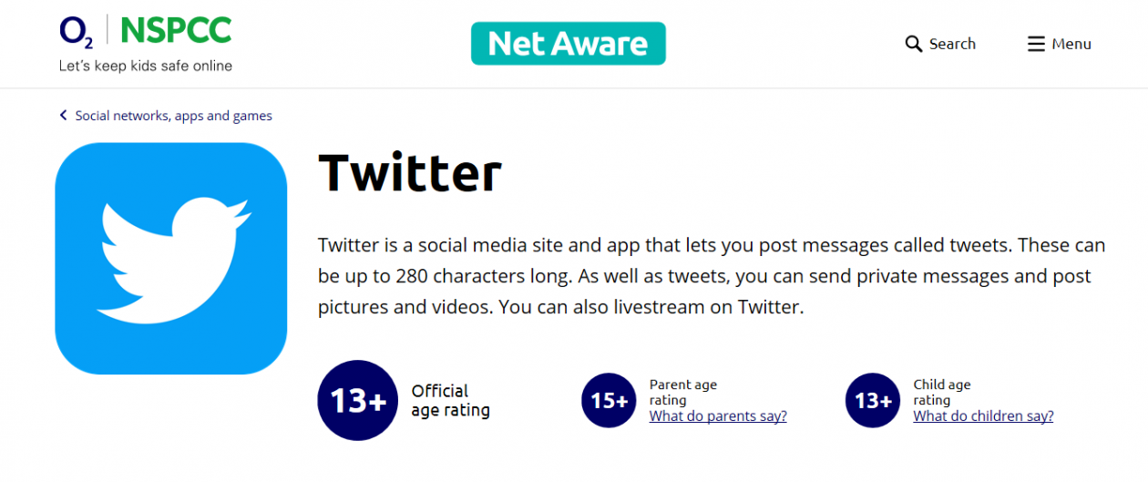The height and width of the screenshot is (482, 1148).
Task: Open 'What do children say?' link
Action: pyautogui.click(x=983, y=416)
